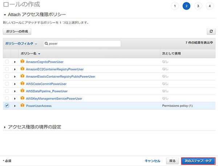Click the AWSCodeCommitPowerUser policy box icon
218x166 pixels.
coord(23,84)
